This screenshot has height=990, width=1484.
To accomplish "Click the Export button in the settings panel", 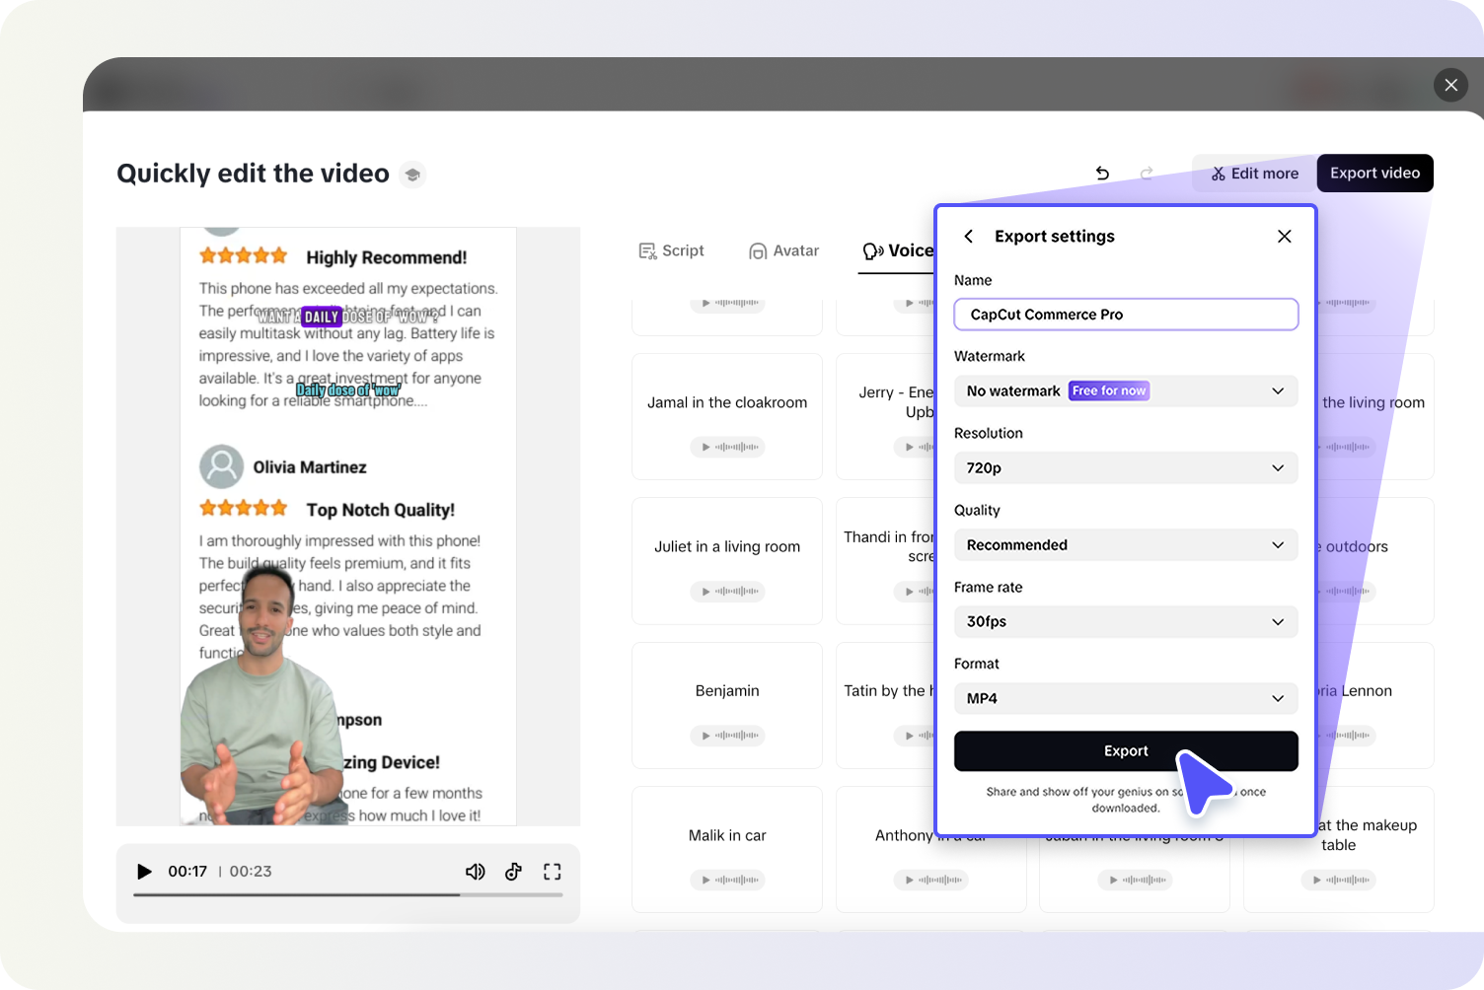I will click(x=1125, y=750).
